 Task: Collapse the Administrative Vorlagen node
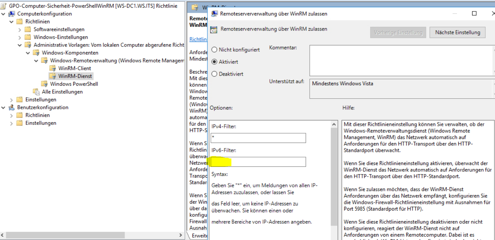(x=20, y=45)
